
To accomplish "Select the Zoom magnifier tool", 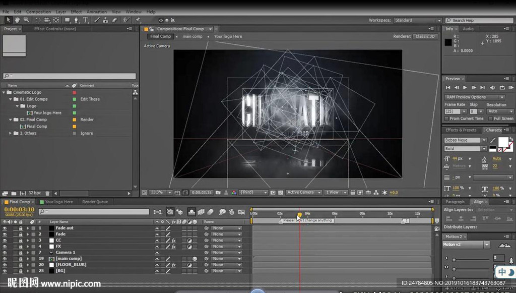I will point(26,20).
